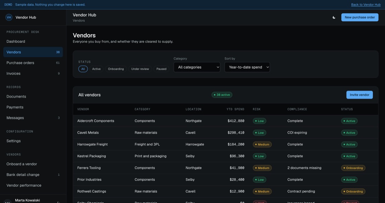This screenshot has height=203, width=385.
Task: Open the Ferrers Tooling vendor row
Action: [225, 168]
